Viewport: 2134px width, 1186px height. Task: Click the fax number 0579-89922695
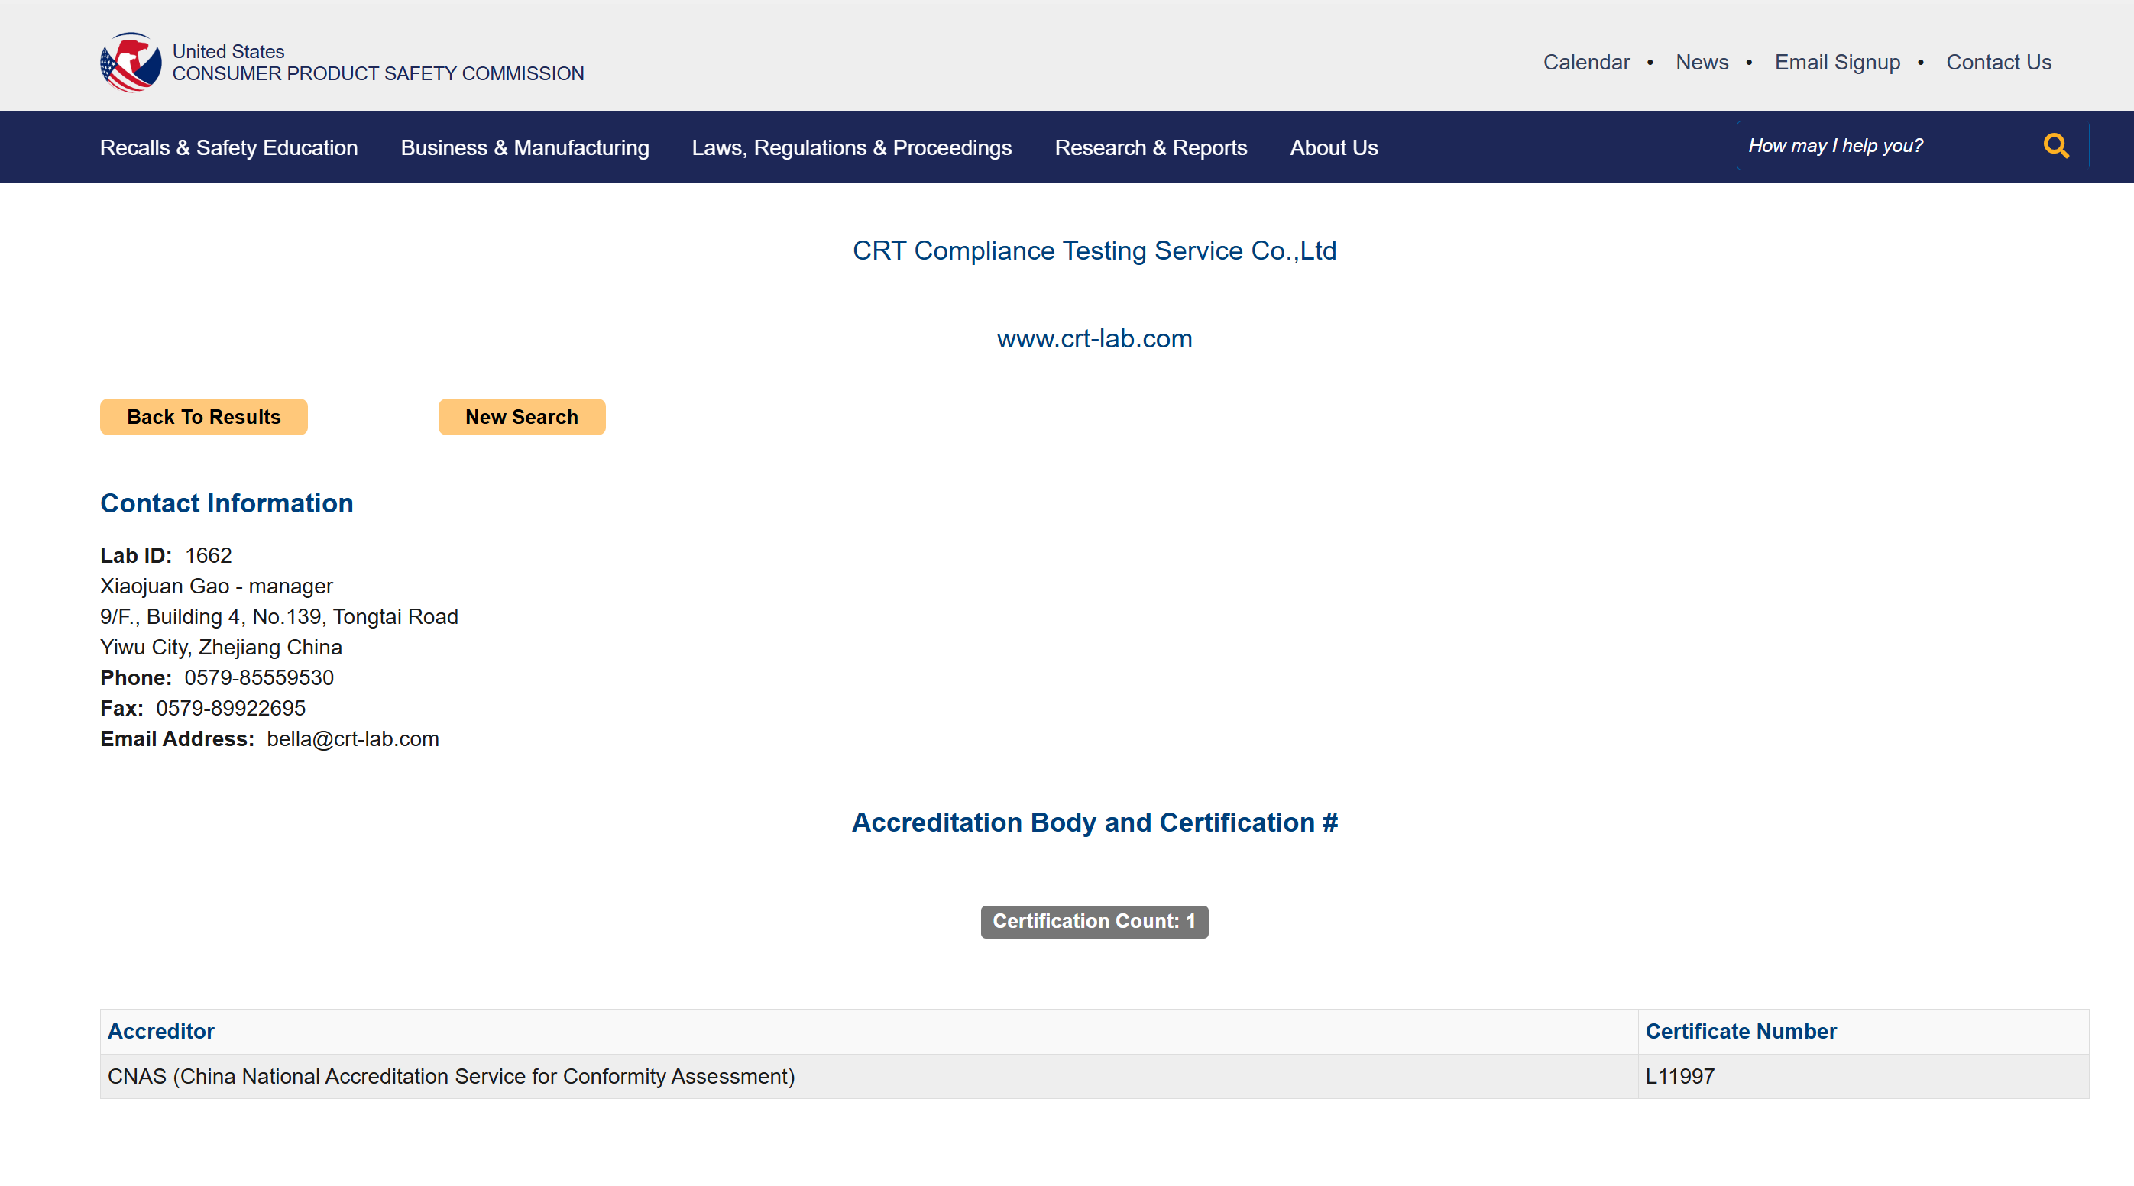[230, 708]
